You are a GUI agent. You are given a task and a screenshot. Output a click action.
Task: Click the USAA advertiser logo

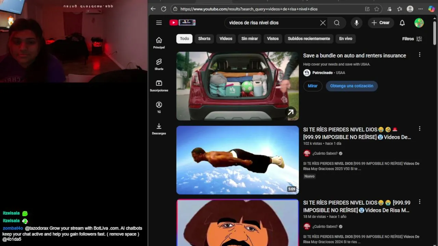pyautogui.click(x=307, y=73)
